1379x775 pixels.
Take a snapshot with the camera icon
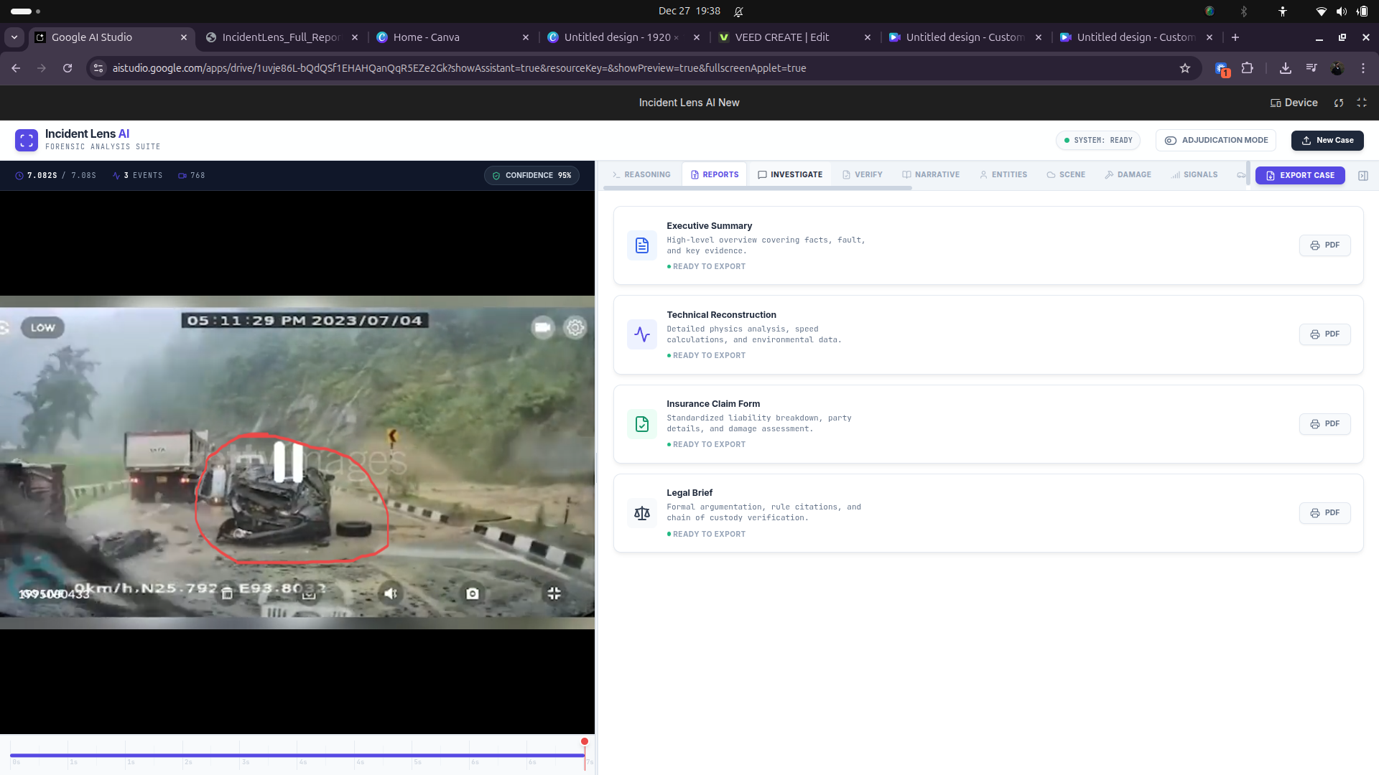click(x=472, y=593)
